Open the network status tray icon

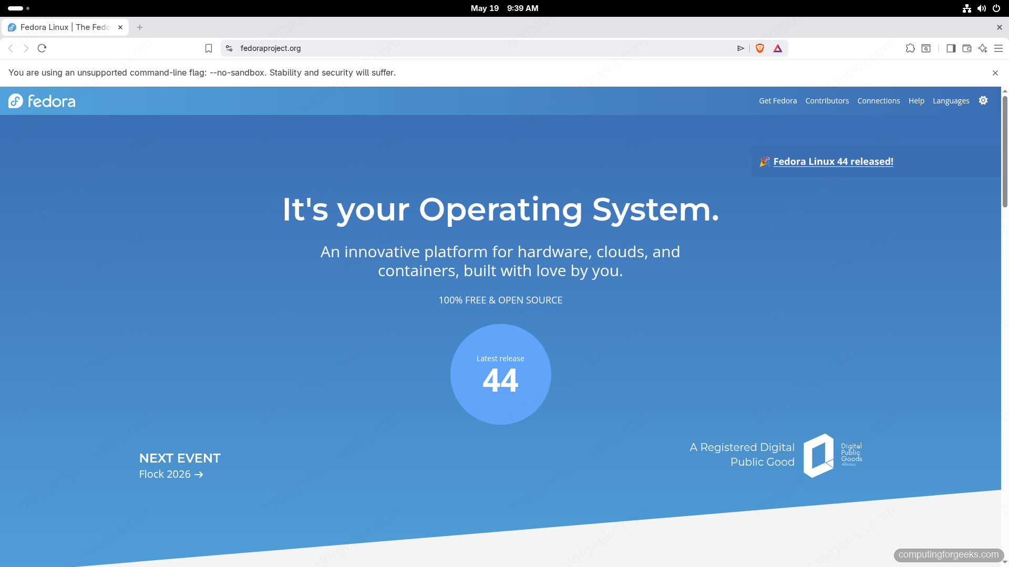967,8
